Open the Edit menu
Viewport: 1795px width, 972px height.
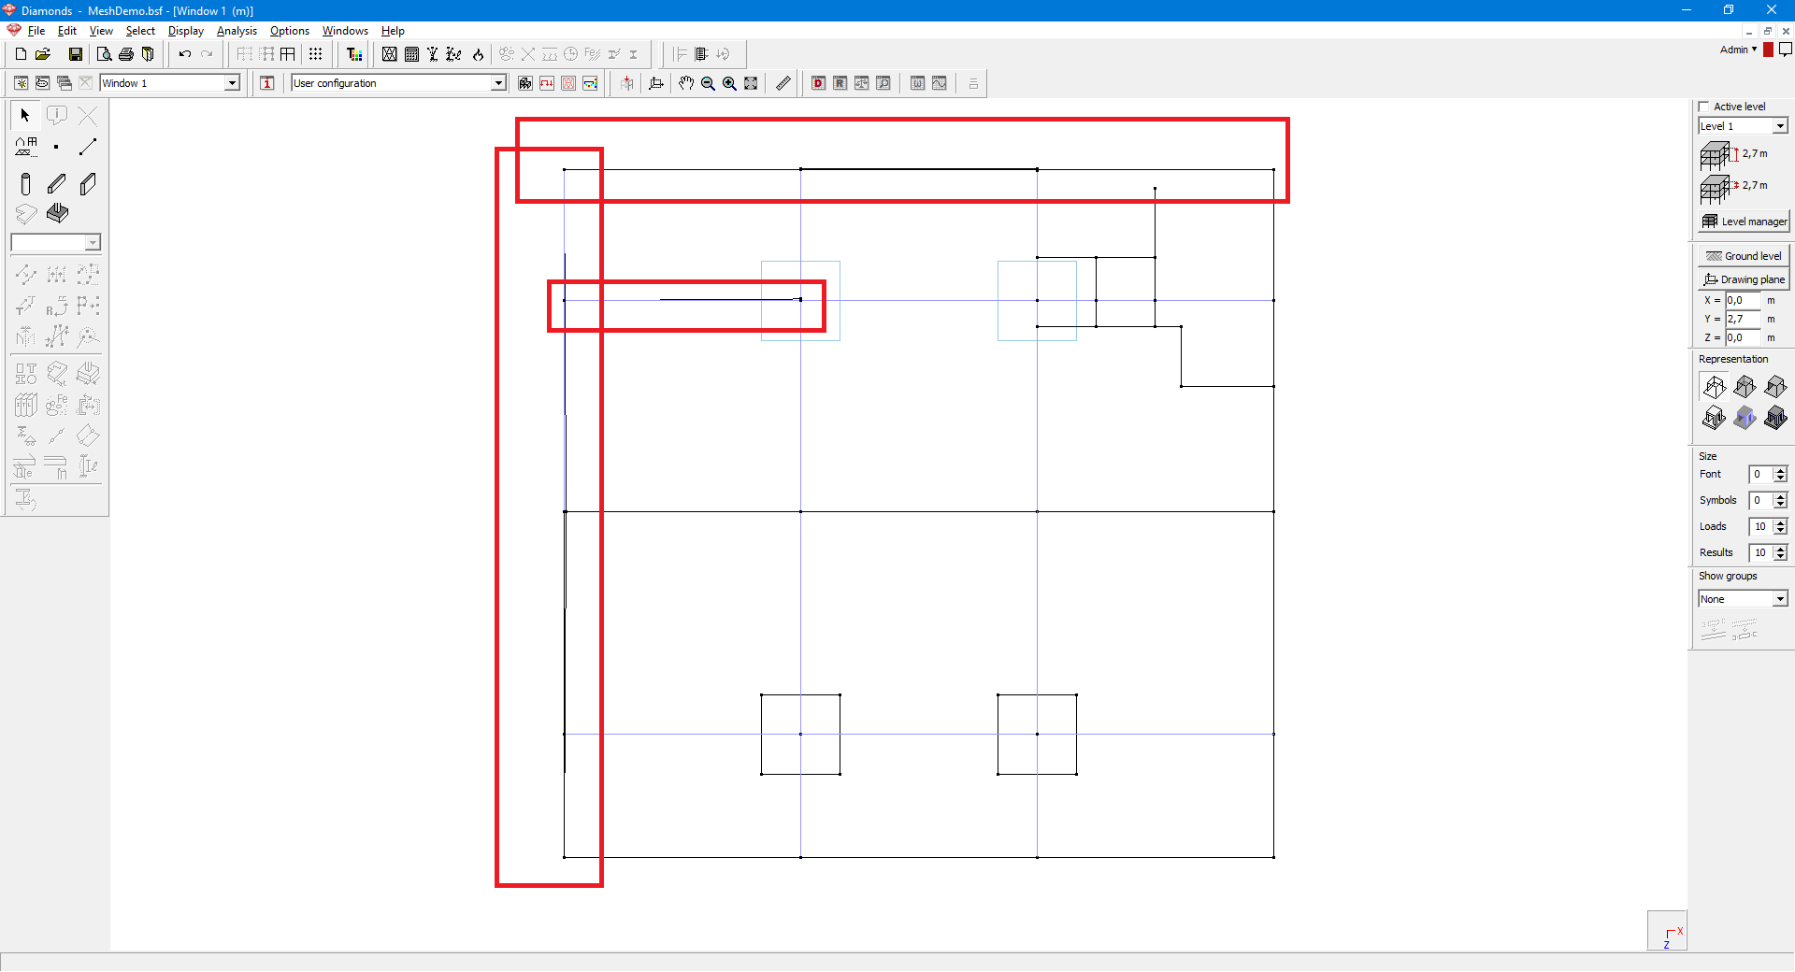(67, 31)
